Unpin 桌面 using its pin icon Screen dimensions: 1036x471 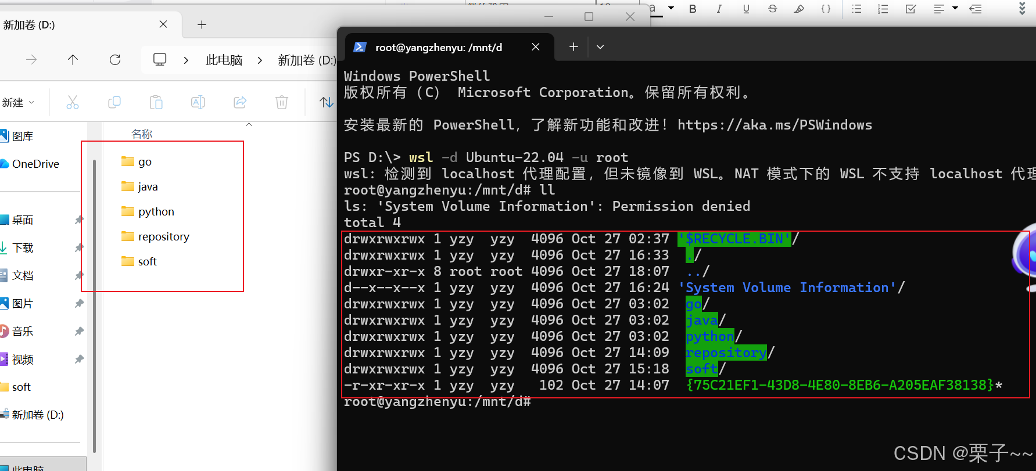click(x=79, y=220)
